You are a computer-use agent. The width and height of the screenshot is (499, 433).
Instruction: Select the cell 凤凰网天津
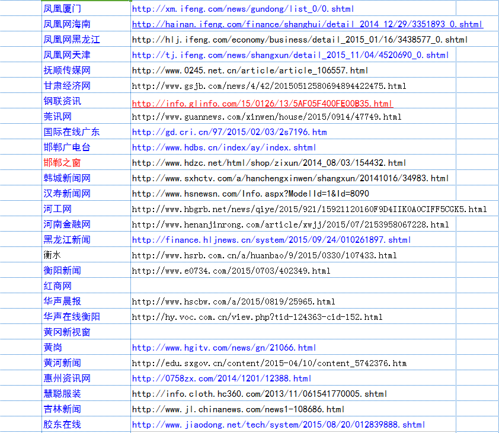pyautogui.click(x=87, y=54)
